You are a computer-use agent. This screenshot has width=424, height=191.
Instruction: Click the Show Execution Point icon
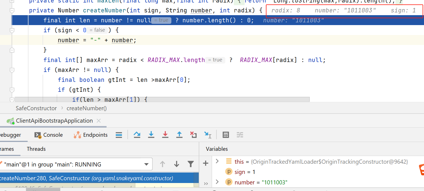pyautogui.click(x=119, y=135)
